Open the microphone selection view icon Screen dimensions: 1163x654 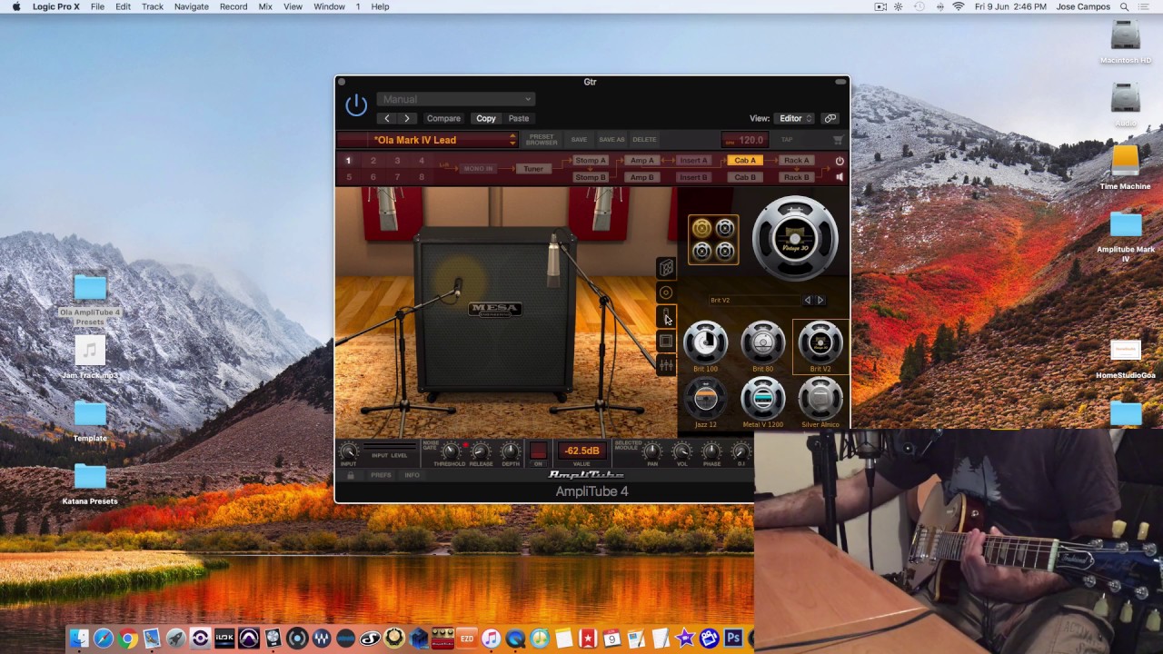pos(666,316)
